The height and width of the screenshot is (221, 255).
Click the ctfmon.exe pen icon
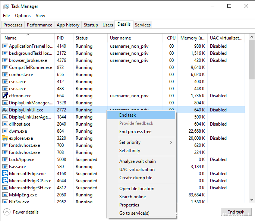[5, 96]
